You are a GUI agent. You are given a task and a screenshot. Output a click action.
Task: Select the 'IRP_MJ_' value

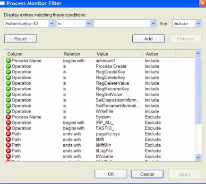(104, 123)
